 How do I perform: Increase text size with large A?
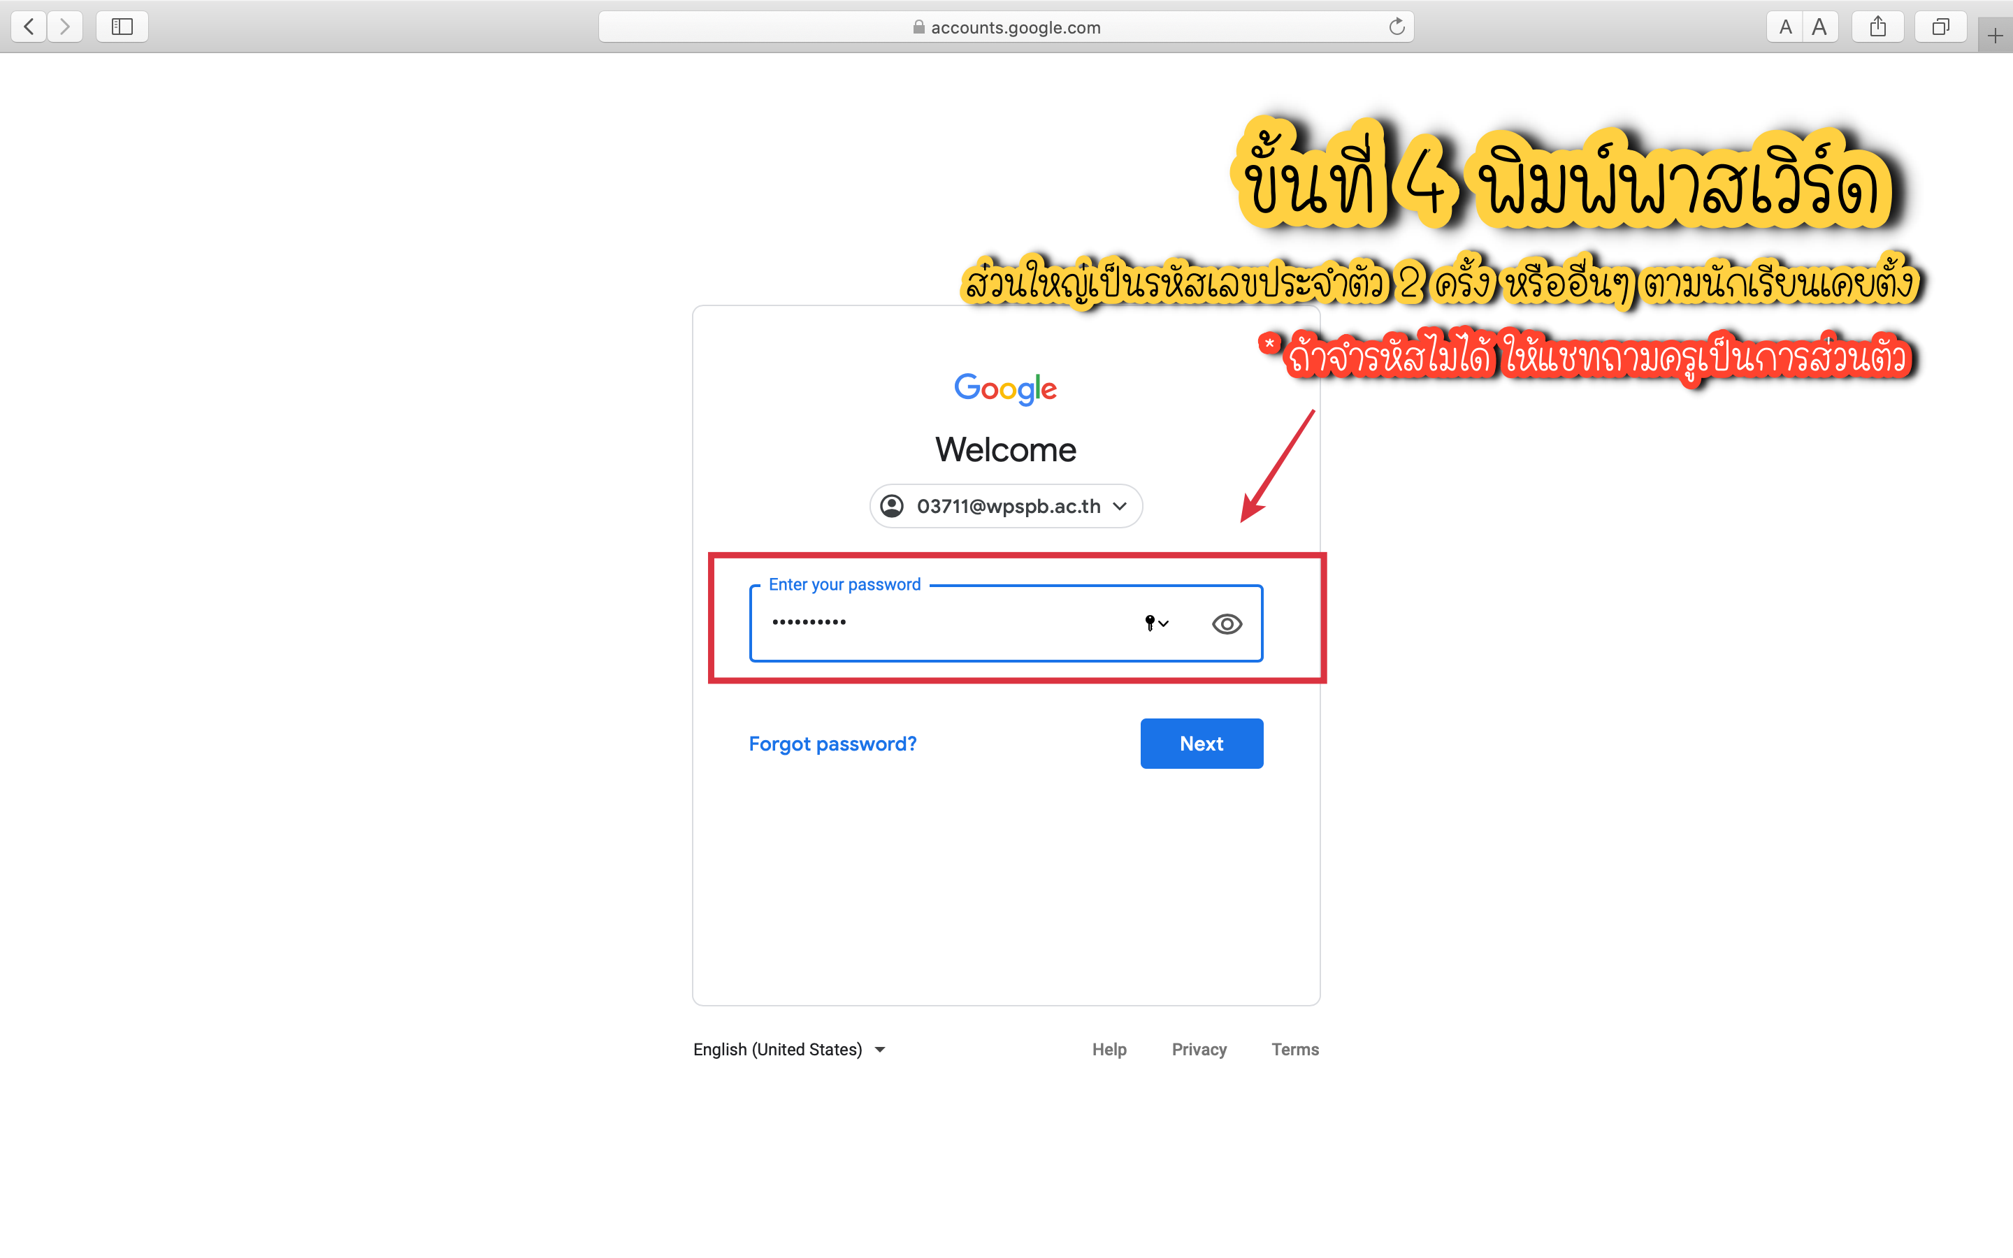[1820, 27]
